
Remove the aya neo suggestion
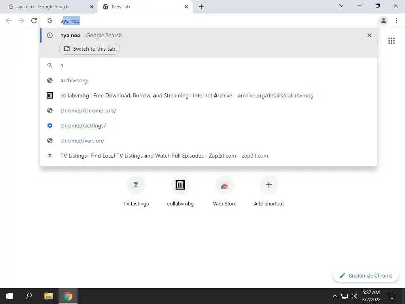coord(369,35)
